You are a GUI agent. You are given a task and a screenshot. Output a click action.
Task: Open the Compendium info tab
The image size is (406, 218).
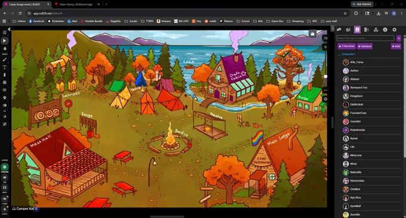[385, 30]
